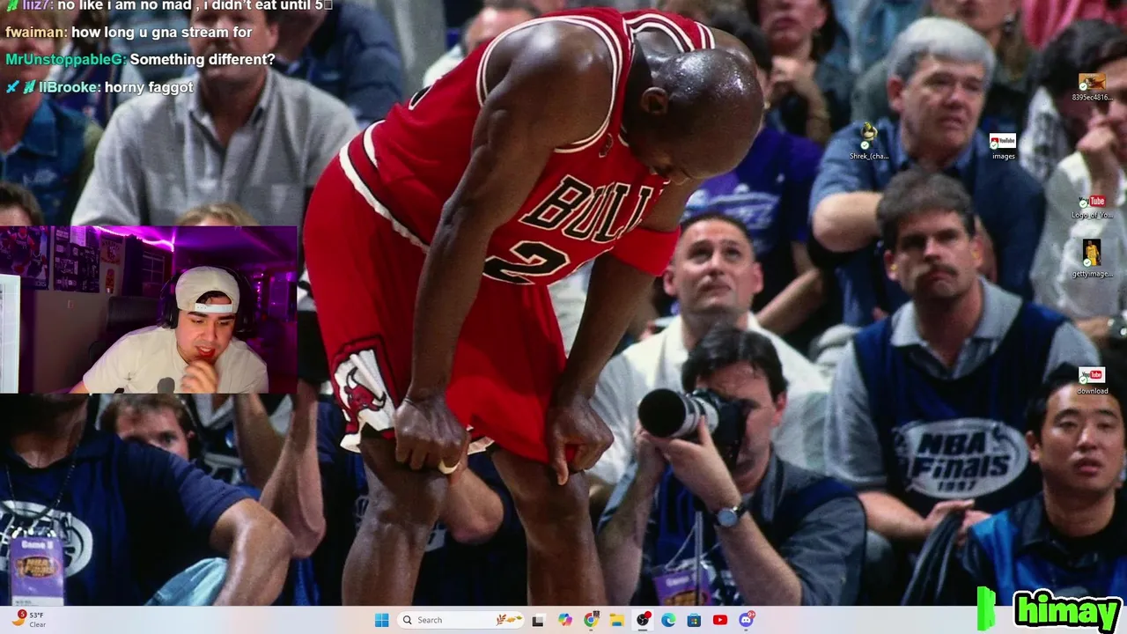Open the YouTube app in taskbar
The height and width of the screenshot is (634, 1127).
coord(720,620)
